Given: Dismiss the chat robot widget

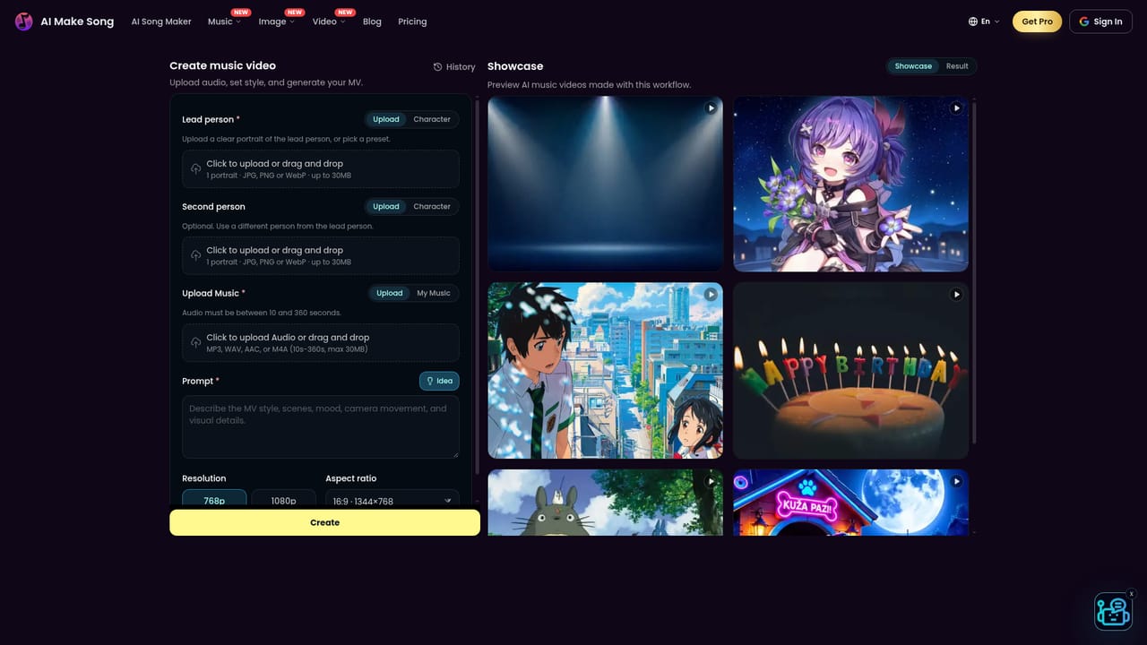Looking at the screenshot, I should [x=1131, y=594].
